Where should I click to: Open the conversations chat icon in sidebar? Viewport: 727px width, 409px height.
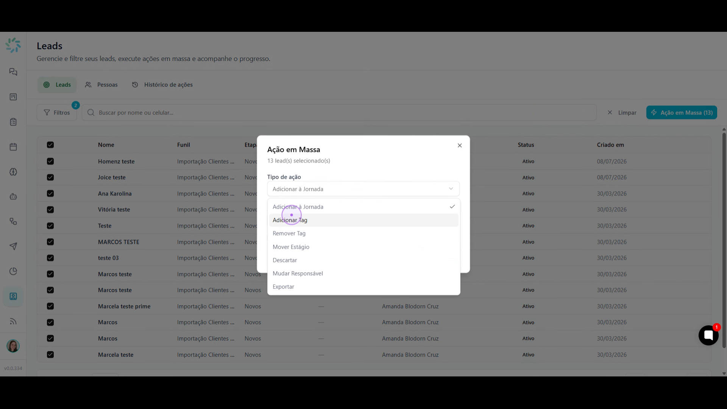13,72
